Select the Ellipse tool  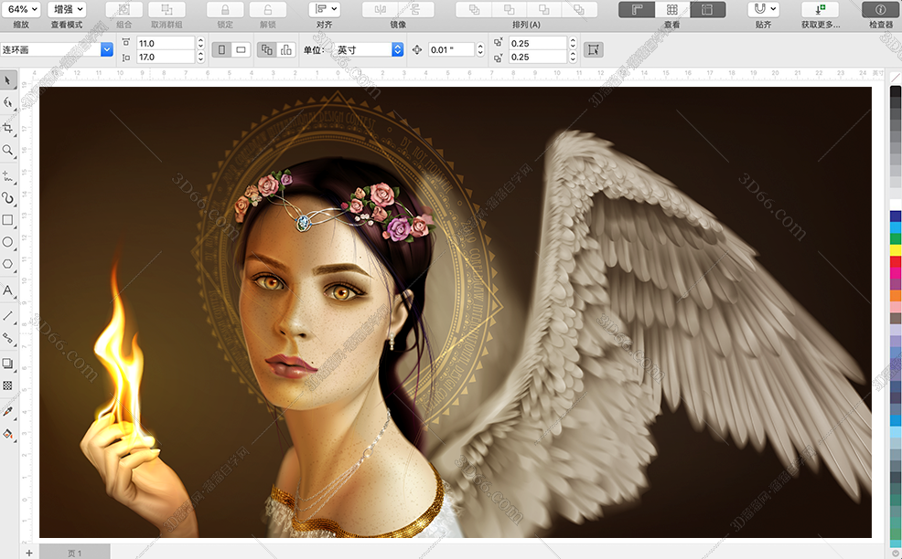pos(8,242)
